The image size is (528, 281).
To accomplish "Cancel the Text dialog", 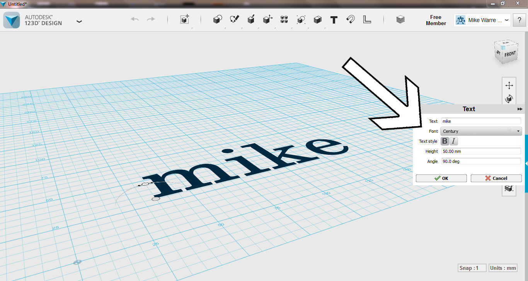I will click(x=496, y=178).
